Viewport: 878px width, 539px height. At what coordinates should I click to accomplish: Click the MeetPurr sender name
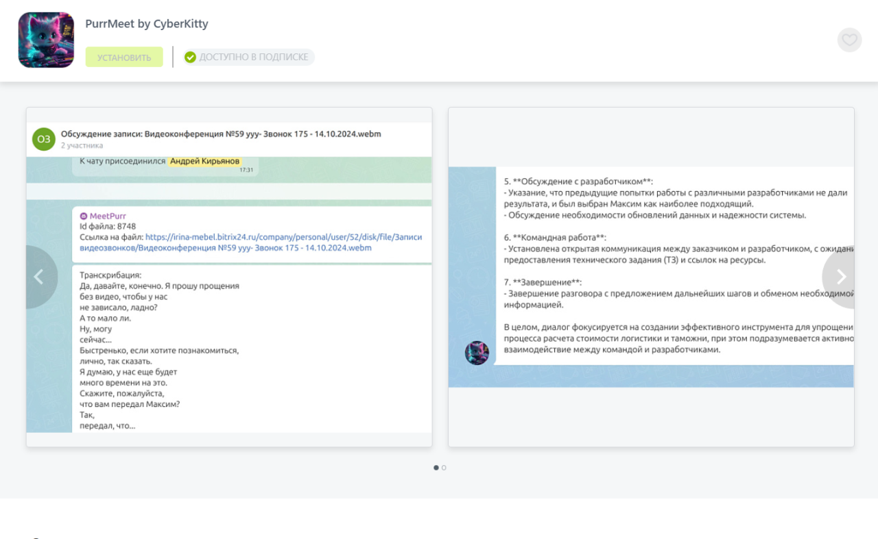pyautogui.click(x=108, y=216)
